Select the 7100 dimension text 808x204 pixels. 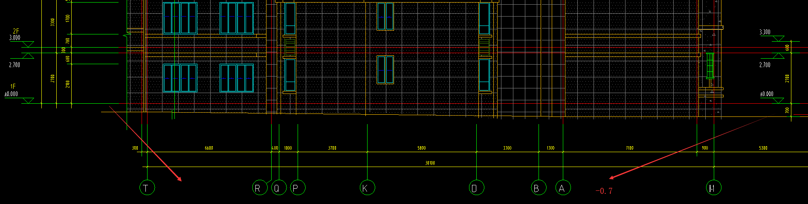point(629,148)
